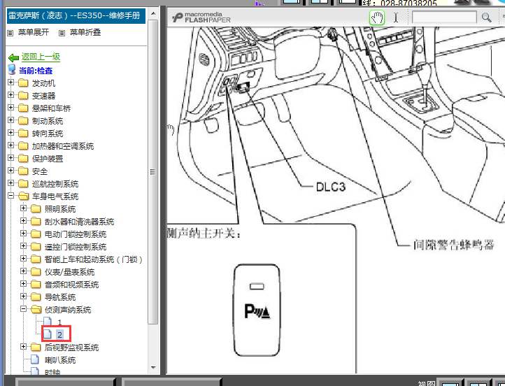Expand the 遥控门锁控制系统 subfolder

(x=23, y=245)
